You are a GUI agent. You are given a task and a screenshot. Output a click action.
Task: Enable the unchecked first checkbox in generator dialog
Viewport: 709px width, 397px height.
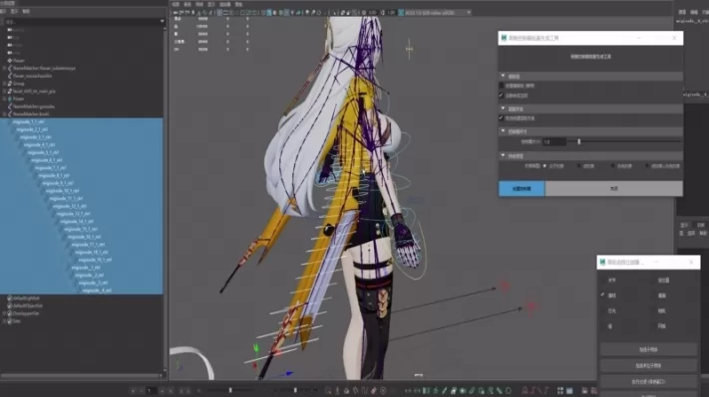[501, 86]
